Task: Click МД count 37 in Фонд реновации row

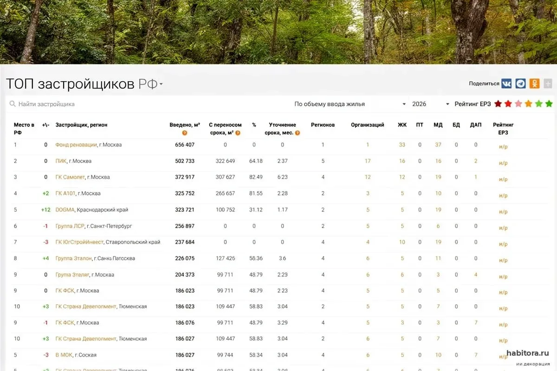Action: pyautogui.click(x=438, y=145)
